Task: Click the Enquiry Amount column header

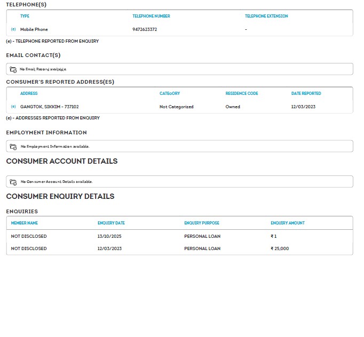Action: pyautogui.click(x=288, y=223)
